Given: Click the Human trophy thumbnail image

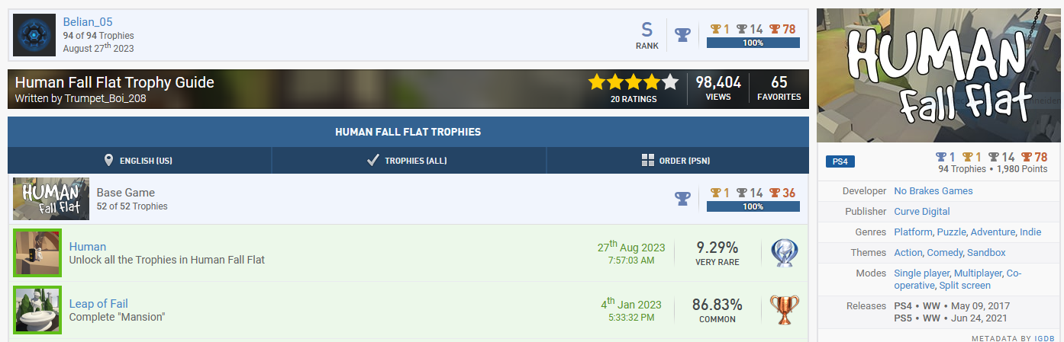Looking at the screenshot, I should click(x=37, y=253).
